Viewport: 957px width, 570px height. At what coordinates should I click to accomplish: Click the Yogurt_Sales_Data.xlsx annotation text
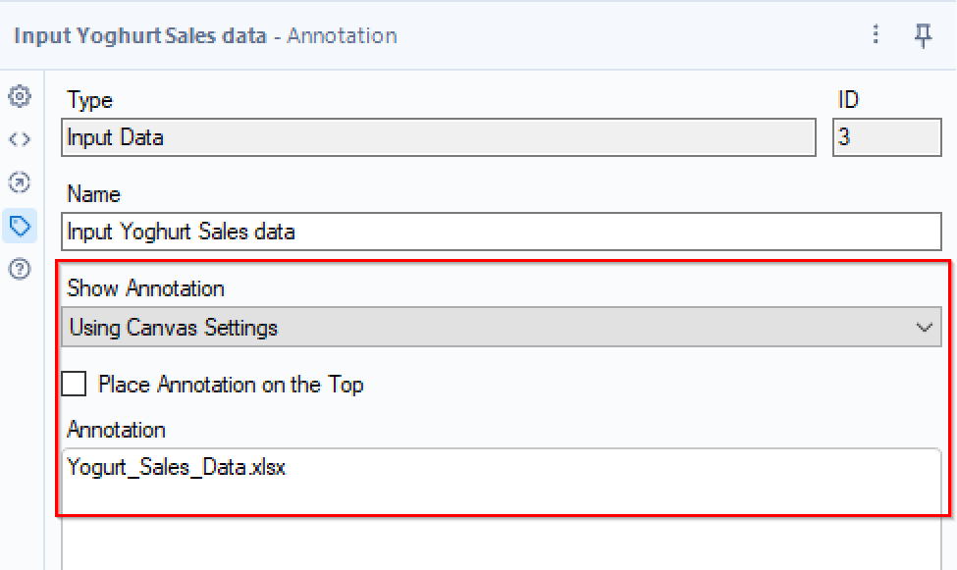(x=177, y=467)
